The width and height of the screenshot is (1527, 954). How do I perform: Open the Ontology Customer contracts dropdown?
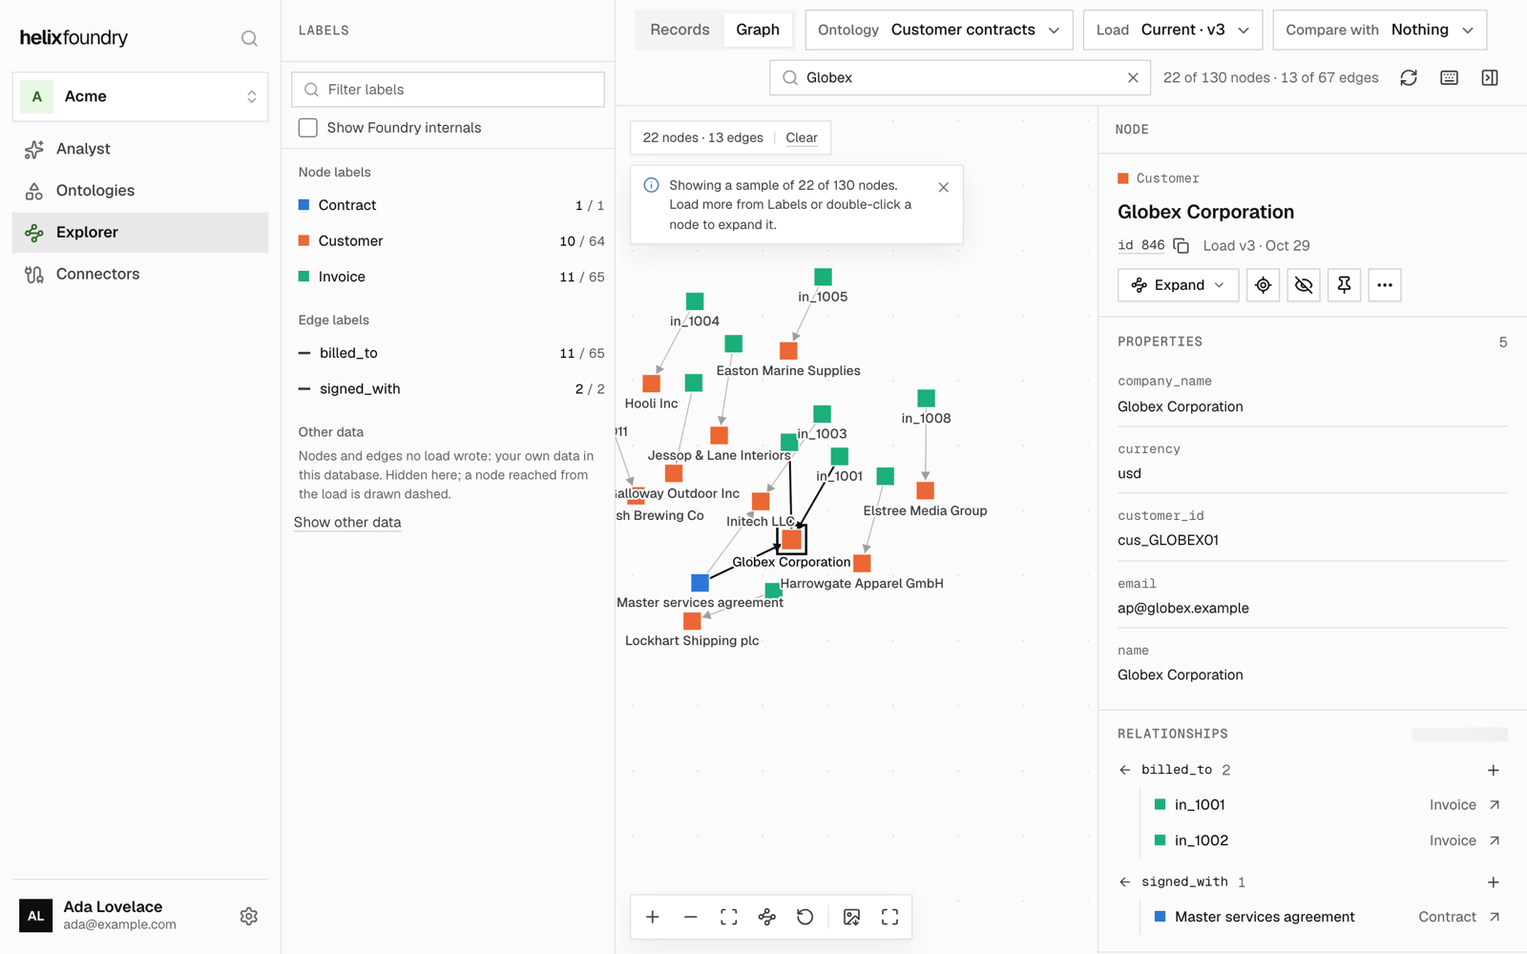939,30
